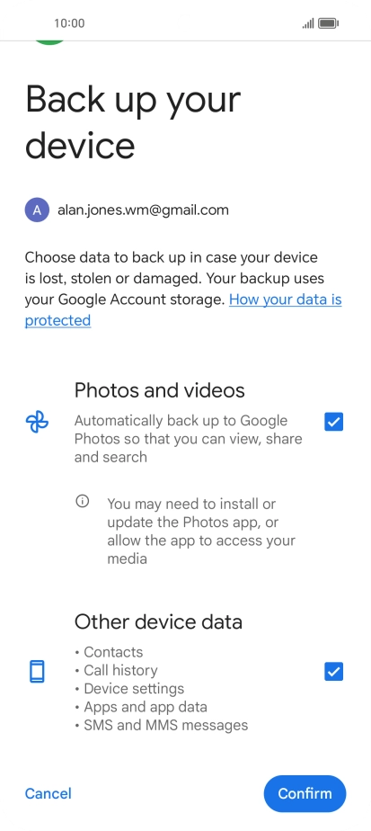Click the Google Photos pinwheel icon
Screen dimensions: 371x831
coord(37,423)
